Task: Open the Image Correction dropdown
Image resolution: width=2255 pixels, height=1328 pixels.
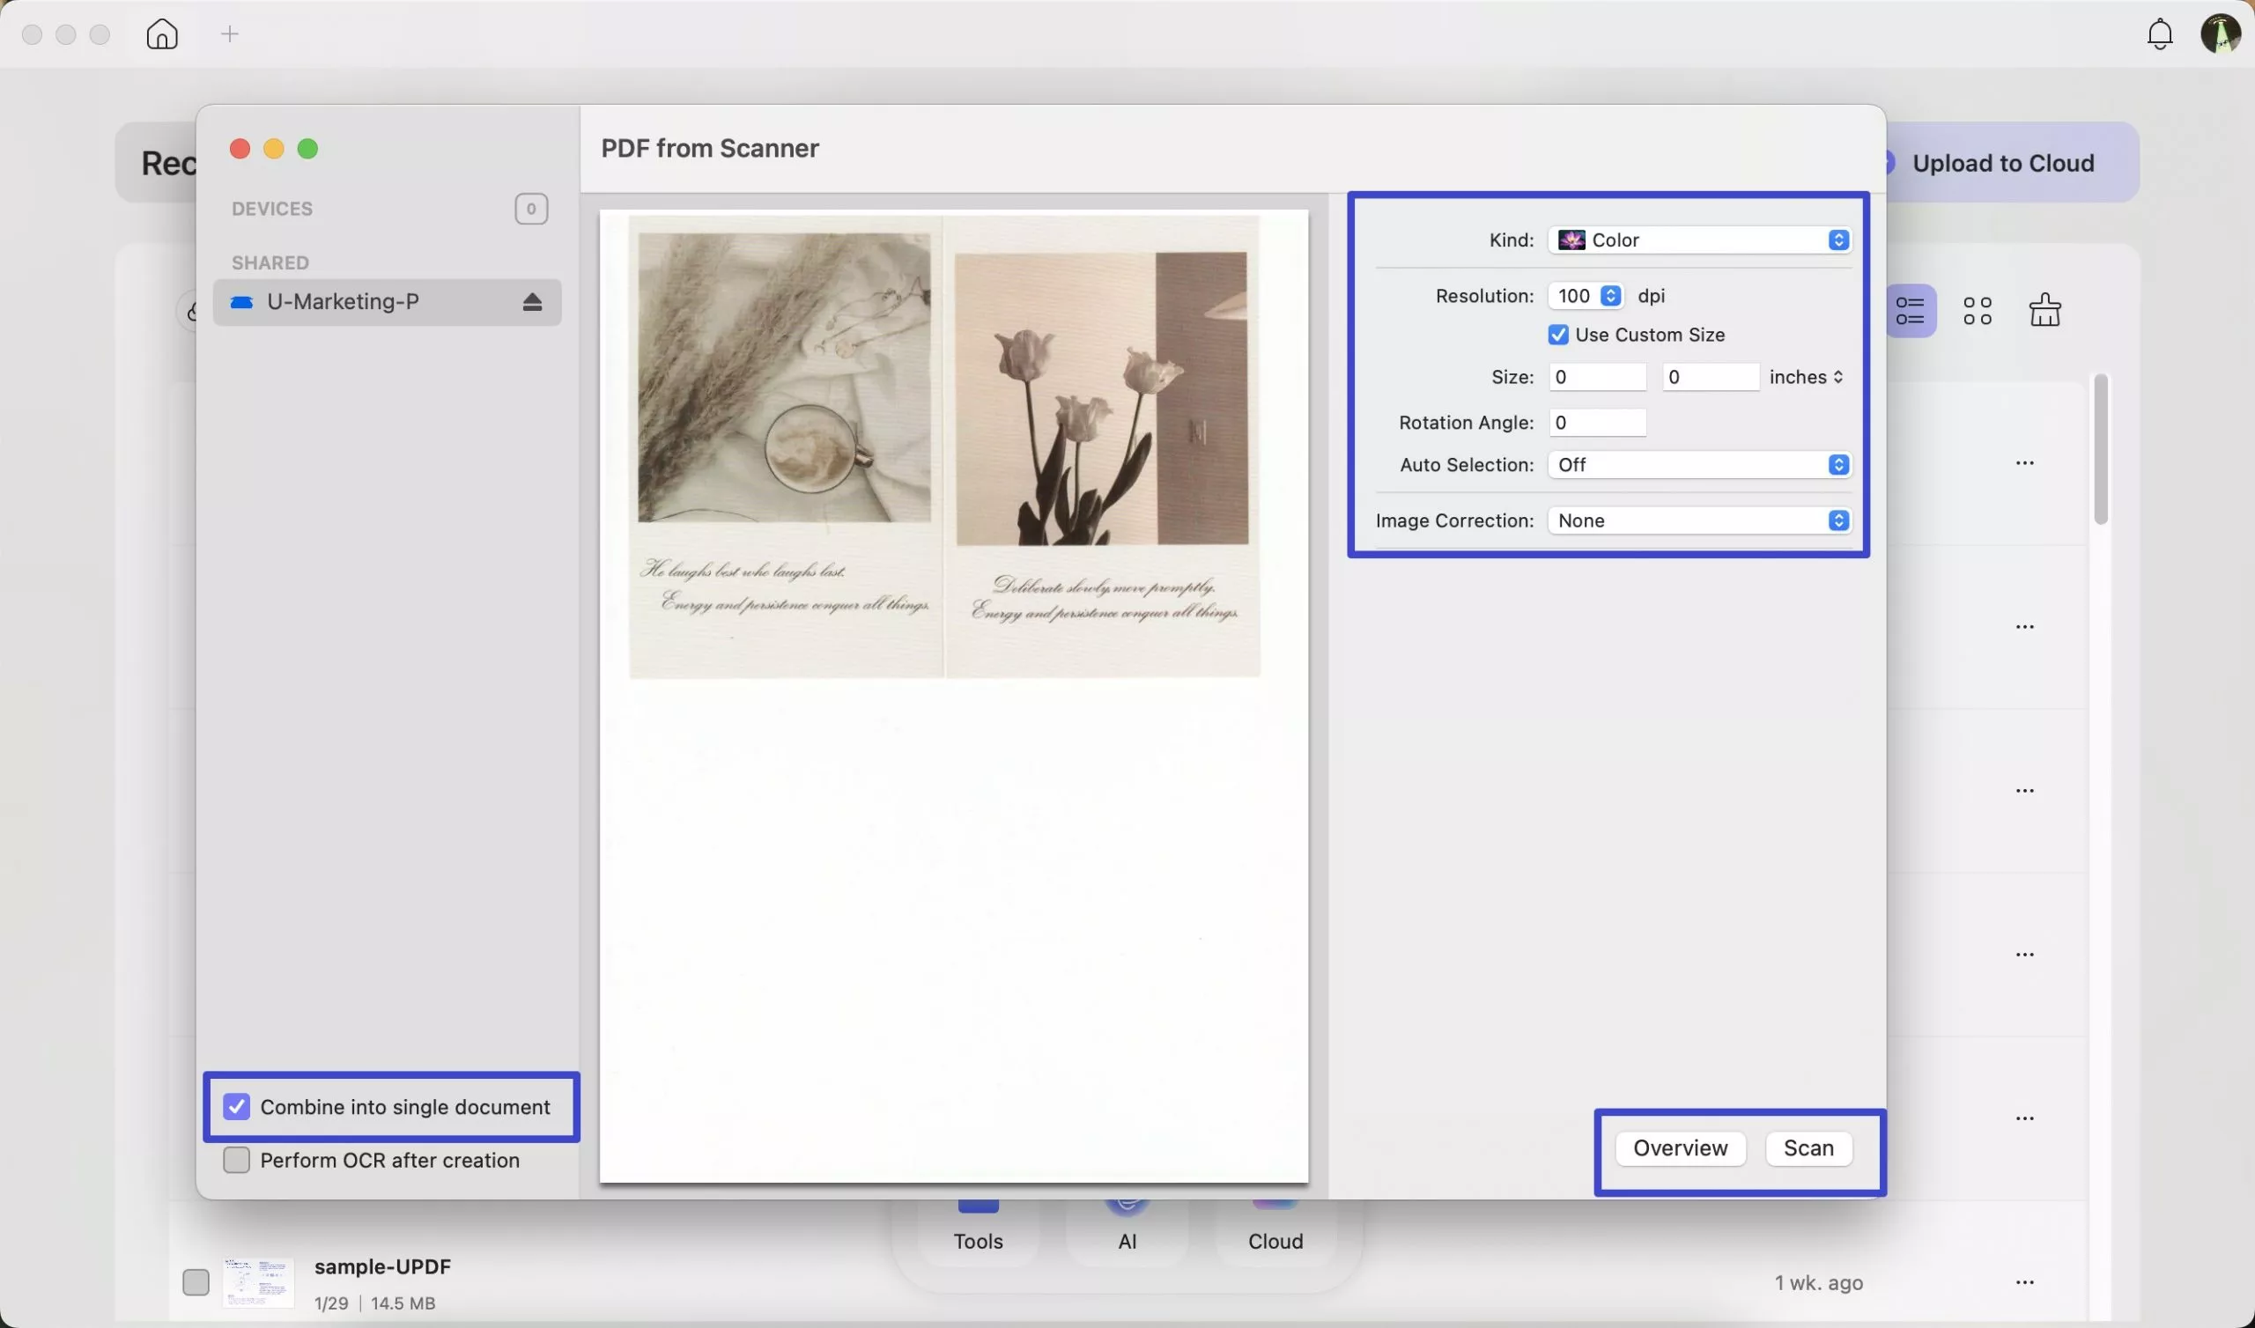Action: pyautogui.click(x=1698, y=520)
